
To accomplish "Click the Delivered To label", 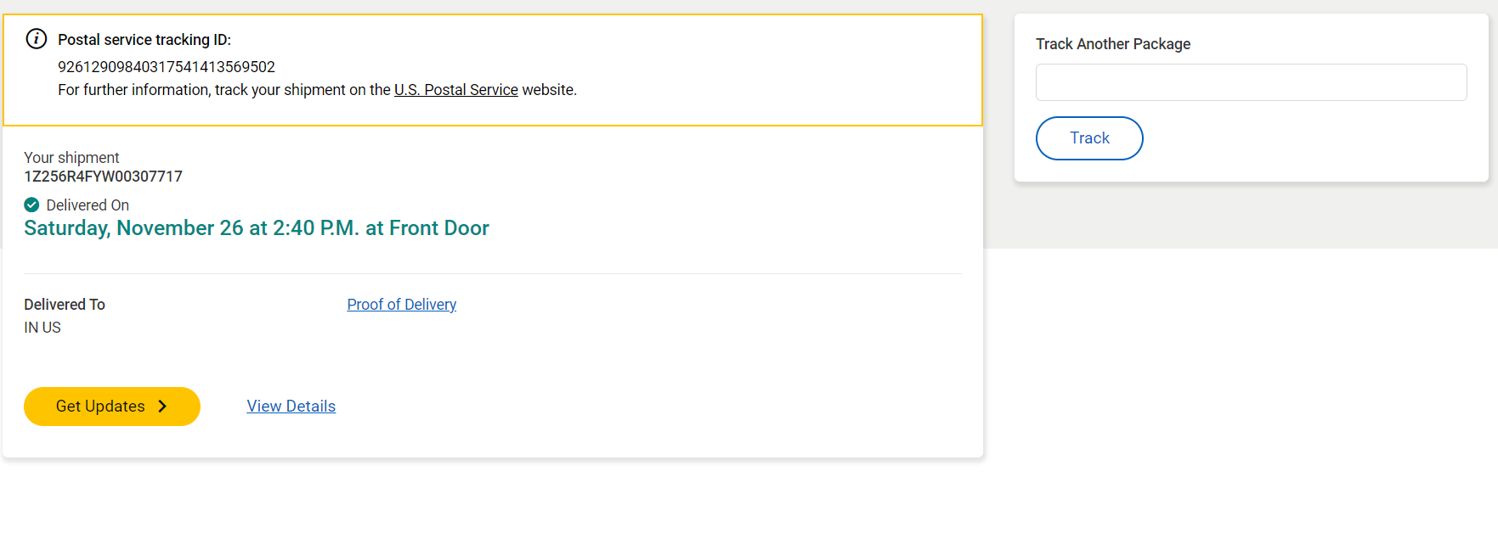I will (65, 305).
